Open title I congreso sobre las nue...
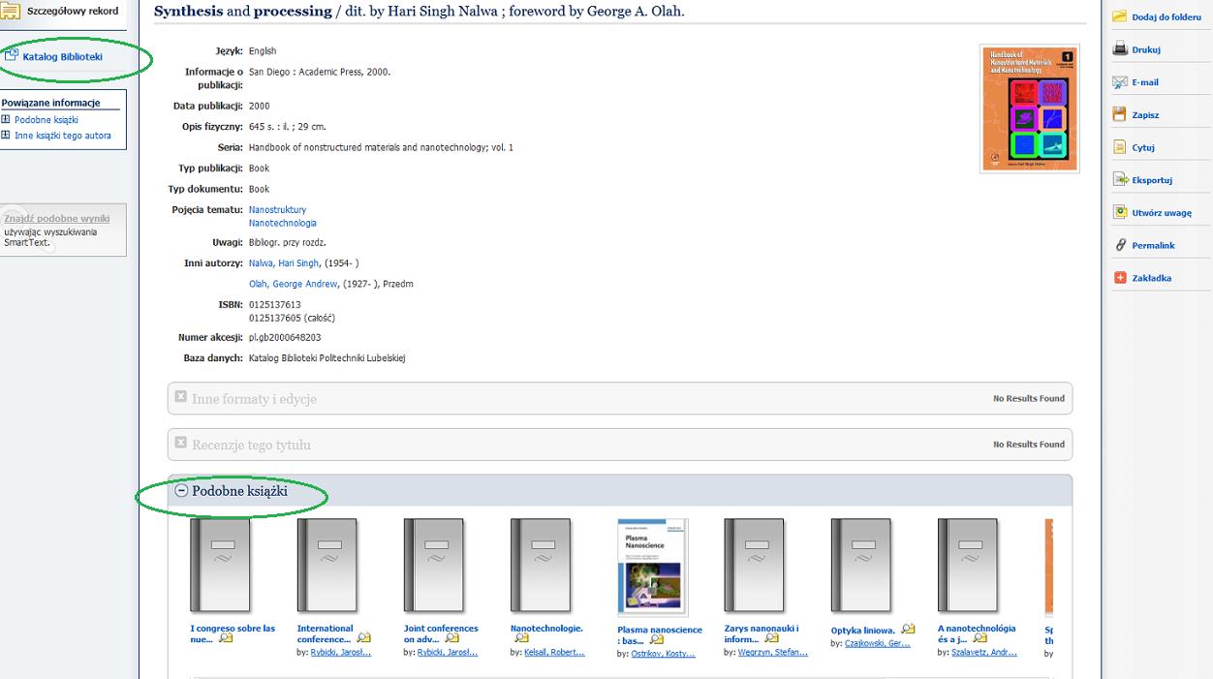1213x679 pixels. (x=233, y=633)
